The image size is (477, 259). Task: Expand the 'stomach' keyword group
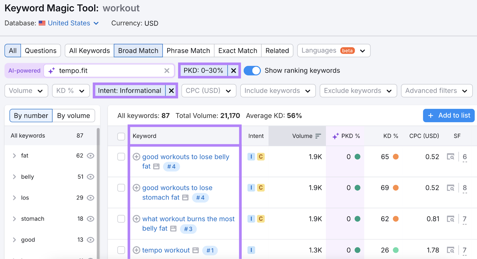(14, 219)
